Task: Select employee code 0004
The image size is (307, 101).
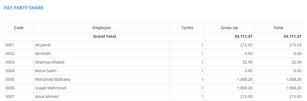Action: tap(10, 71)
